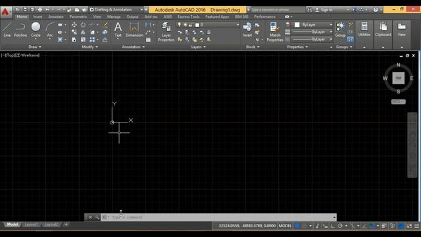Open Layer Properties manager
Image resolution: width=421 pixels, height=237 pixels.
[166, 32]
